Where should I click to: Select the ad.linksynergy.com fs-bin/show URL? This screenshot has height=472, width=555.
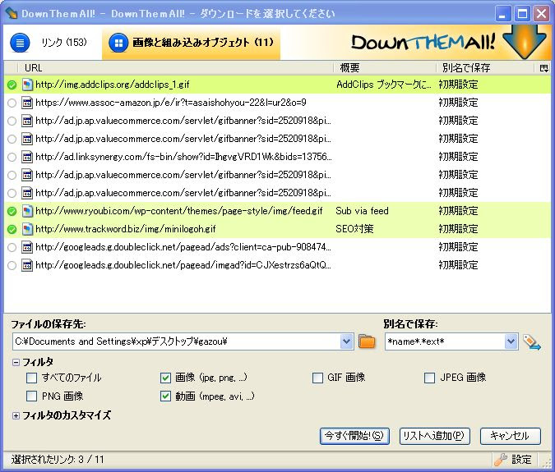tap(183, 157)
